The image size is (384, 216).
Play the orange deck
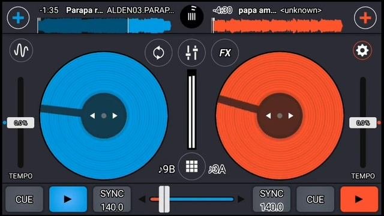click(359, 199)
